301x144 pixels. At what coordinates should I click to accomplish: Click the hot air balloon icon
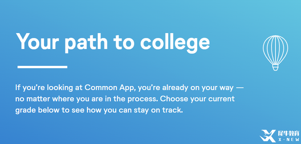275,53
